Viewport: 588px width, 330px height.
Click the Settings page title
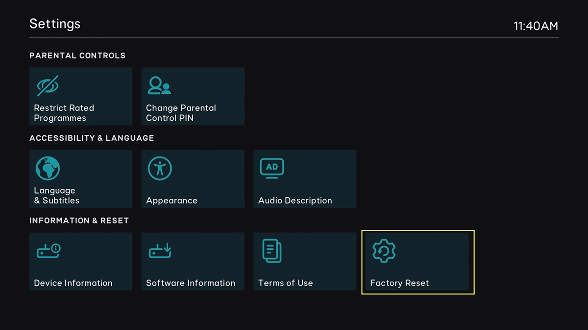[55, 24]
